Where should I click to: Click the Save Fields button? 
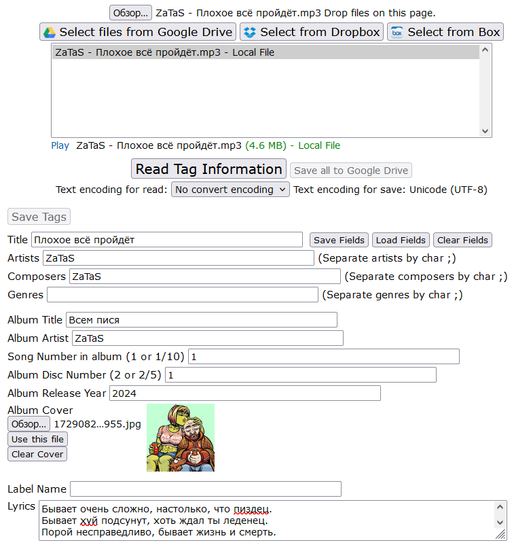point(339,240)
